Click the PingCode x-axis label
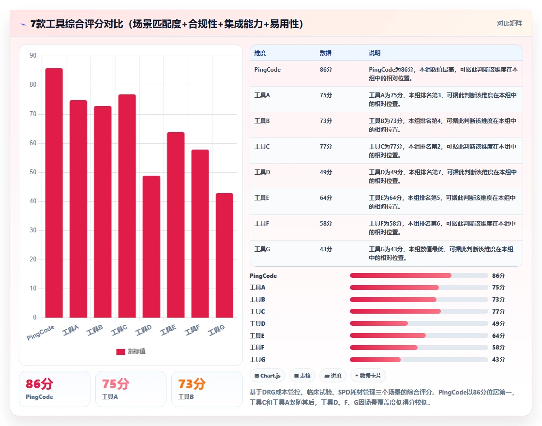The height and width of the screenshot is (426, 542). tap(41, 333)
